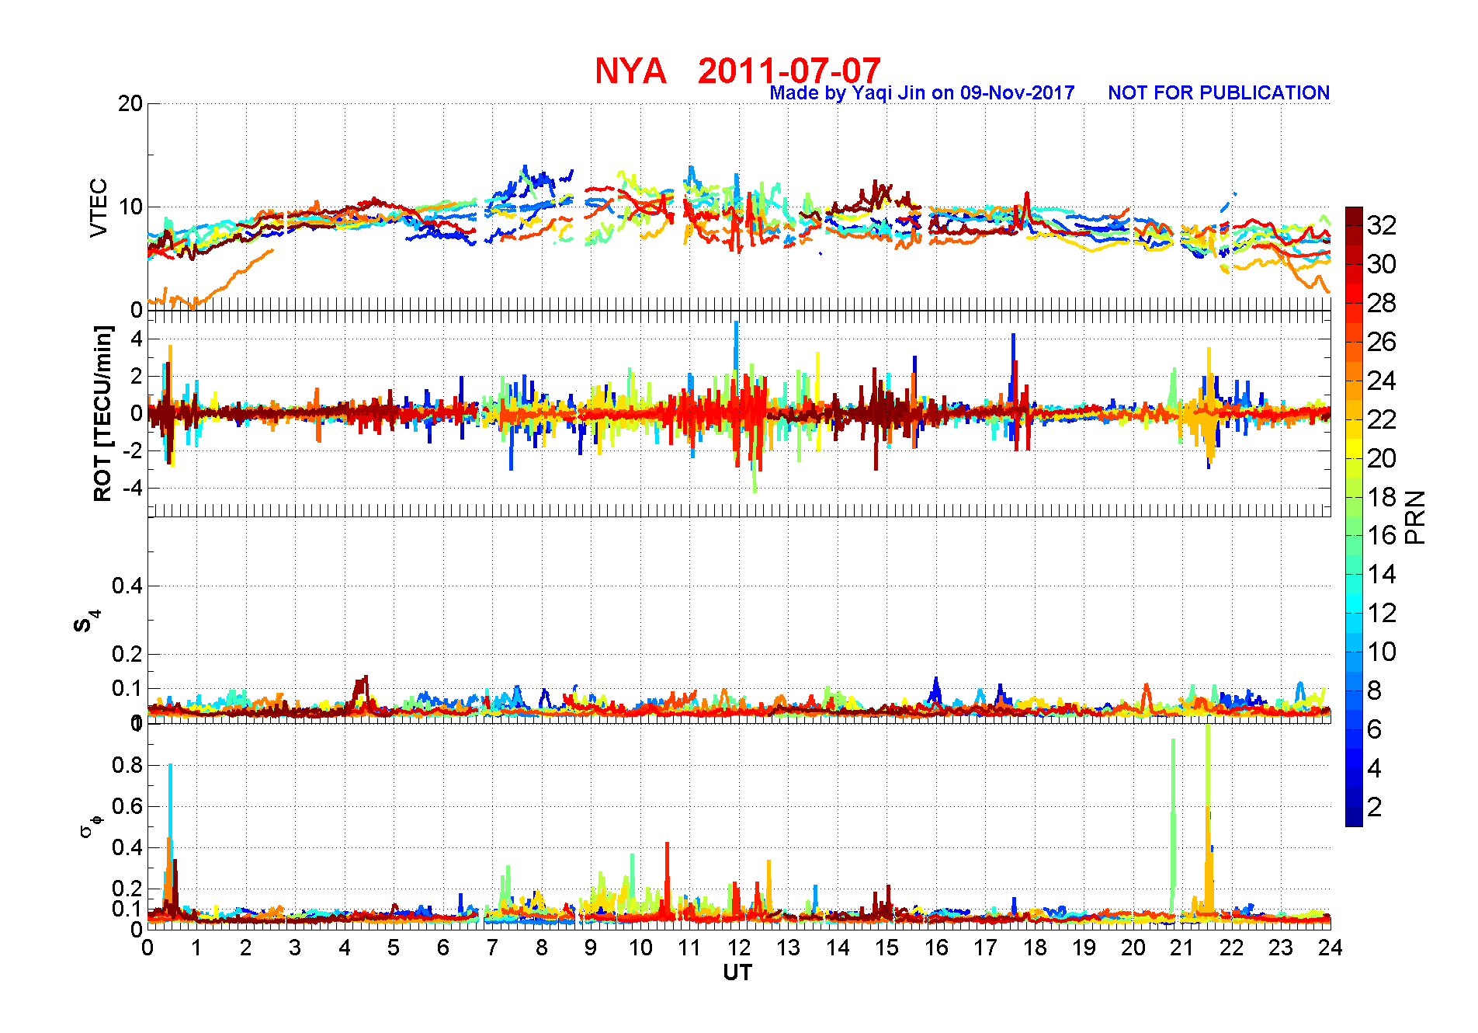Click the VTEC axis tick "10"
This screenshot has height=1033, width=1478.
(x=130, y=207)
